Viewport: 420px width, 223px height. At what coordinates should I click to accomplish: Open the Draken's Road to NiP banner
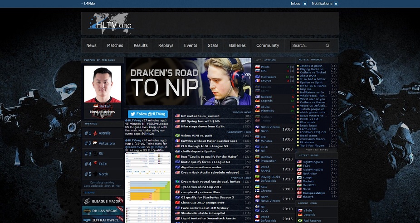[188, 82]
